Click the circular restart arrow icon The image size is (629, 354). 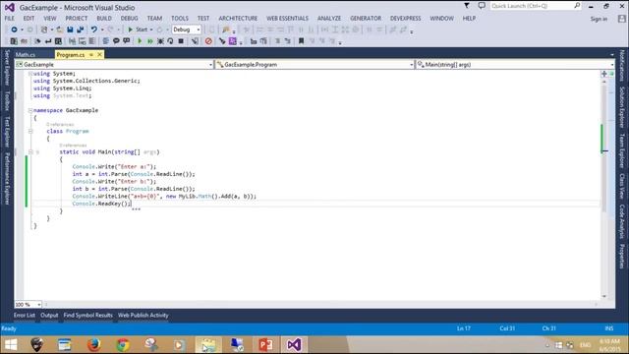pos(170,41)
